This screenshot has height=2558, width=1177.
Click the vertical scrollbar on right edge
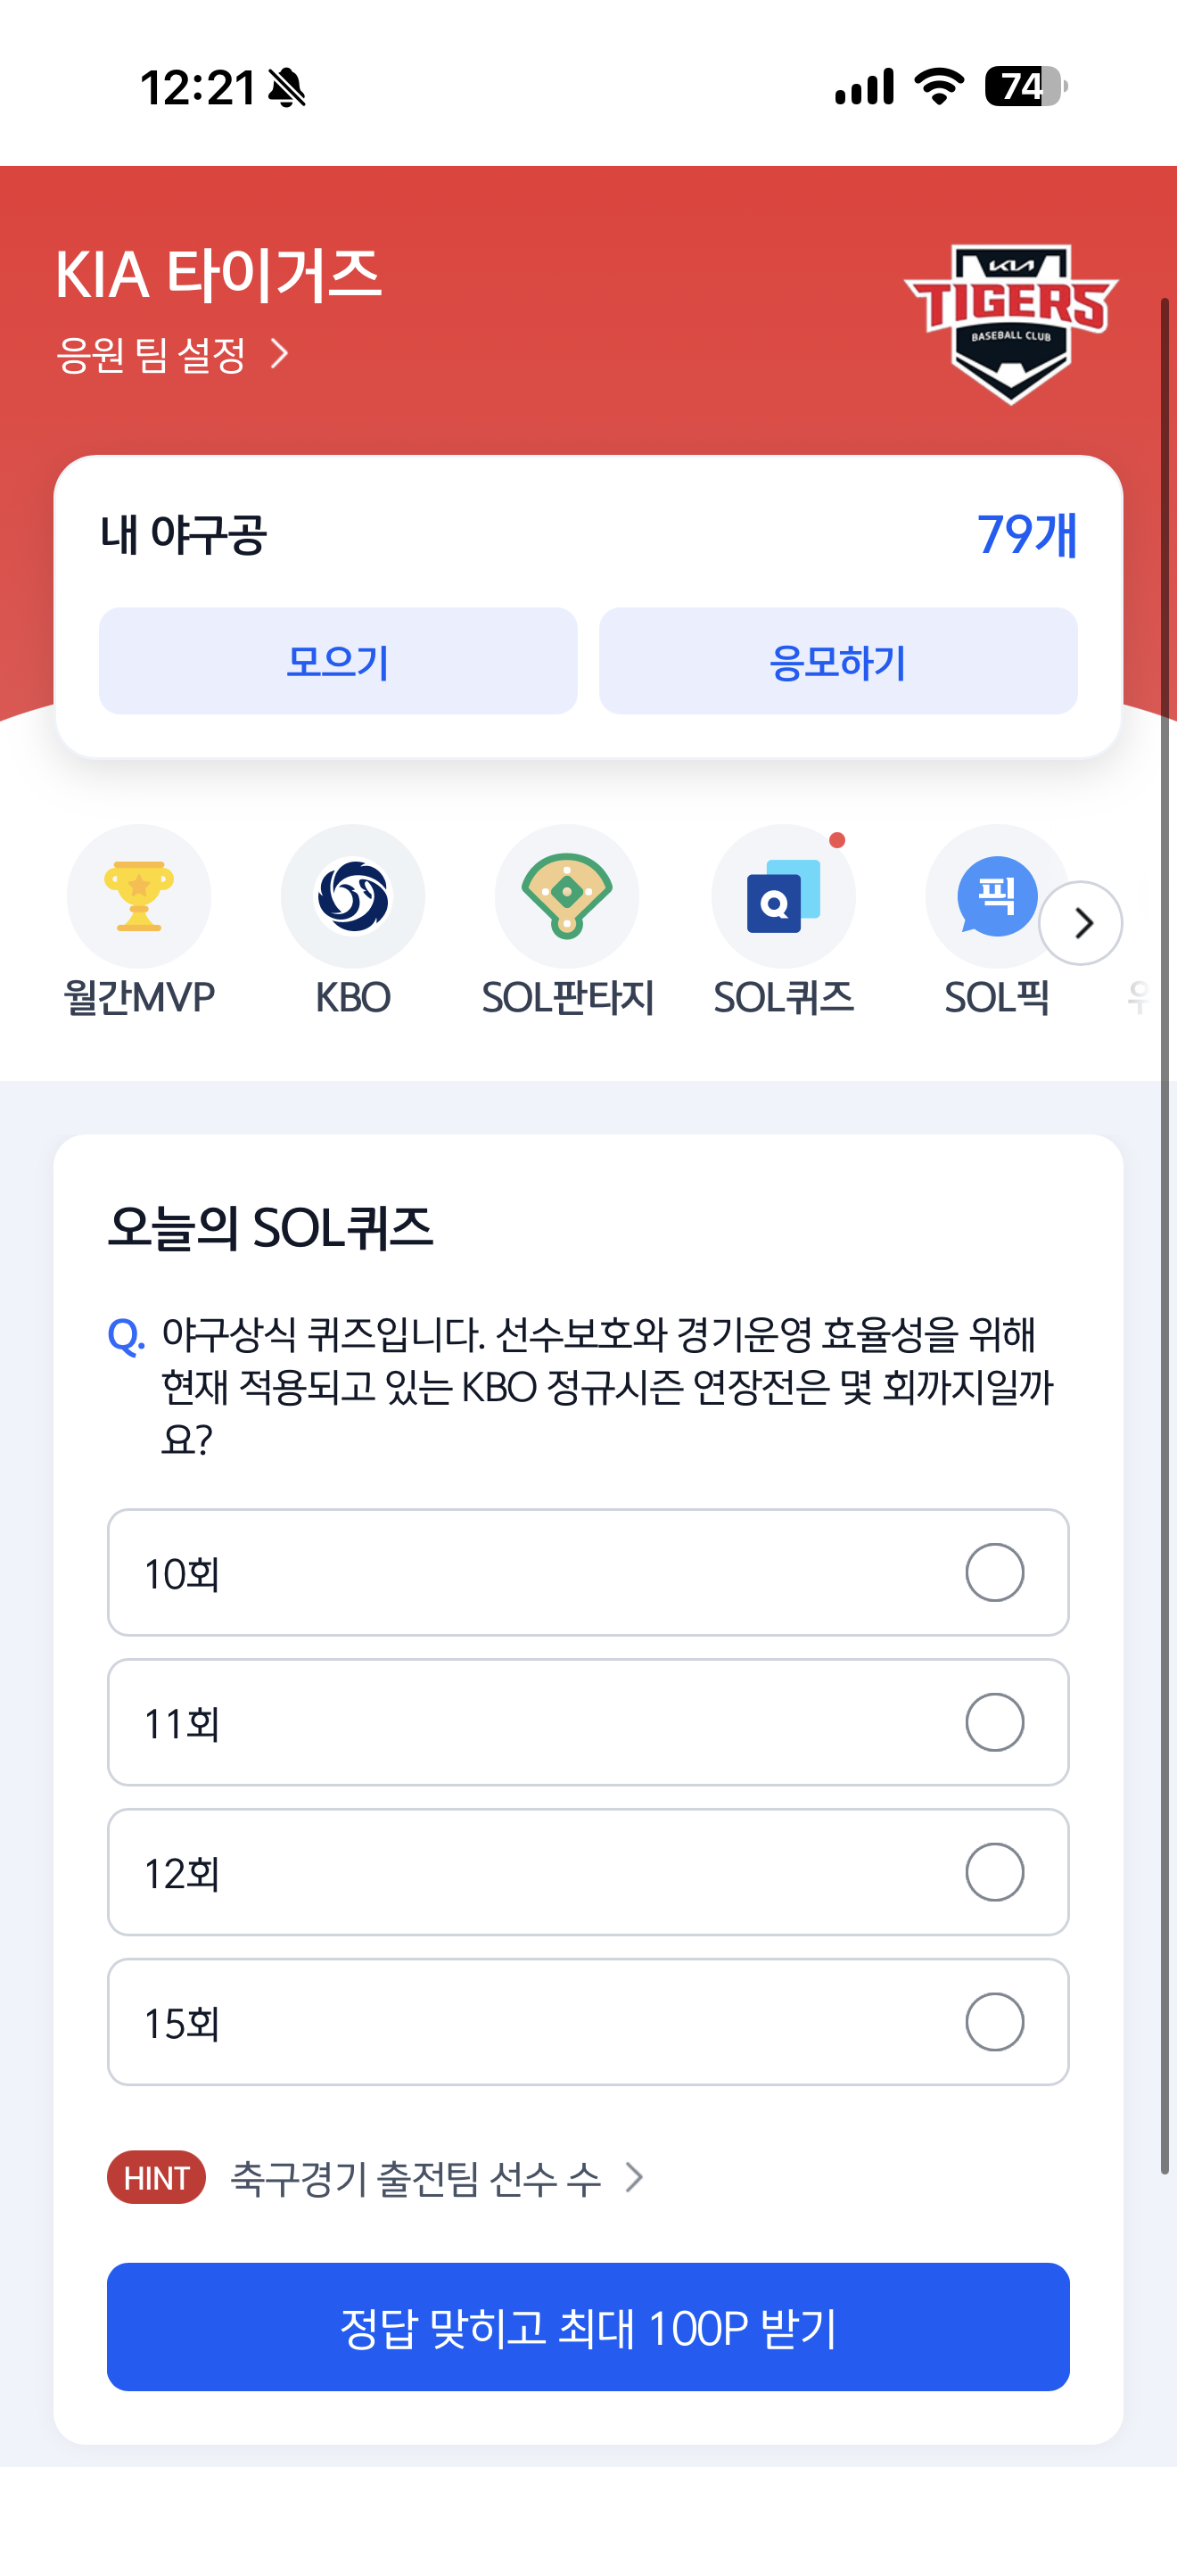click(1166, 1235)
